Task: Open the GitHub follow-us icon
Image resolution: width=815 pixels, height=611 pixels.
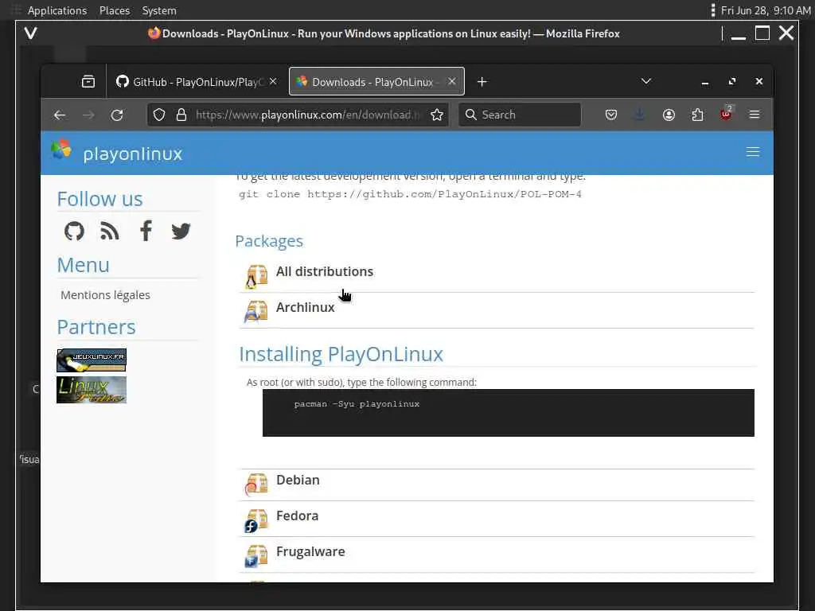Action: click(74, 232)
